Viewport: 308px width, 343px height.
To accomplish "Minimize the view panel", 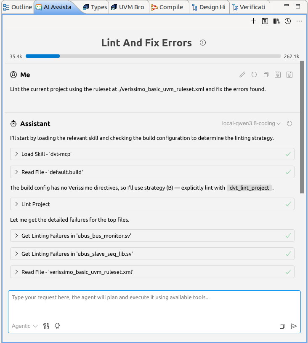I will (287, 5).
